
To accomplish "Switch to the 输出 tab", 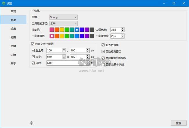I will coord(13,29).
